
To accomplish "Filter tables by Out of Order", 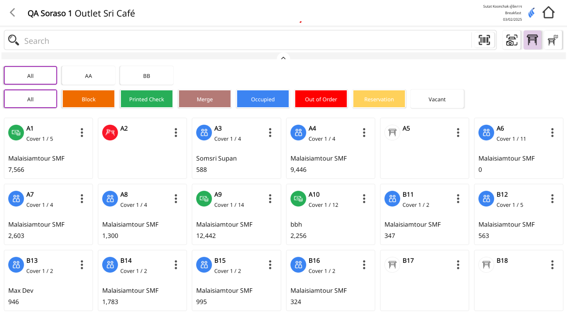I will pos(321,99).
